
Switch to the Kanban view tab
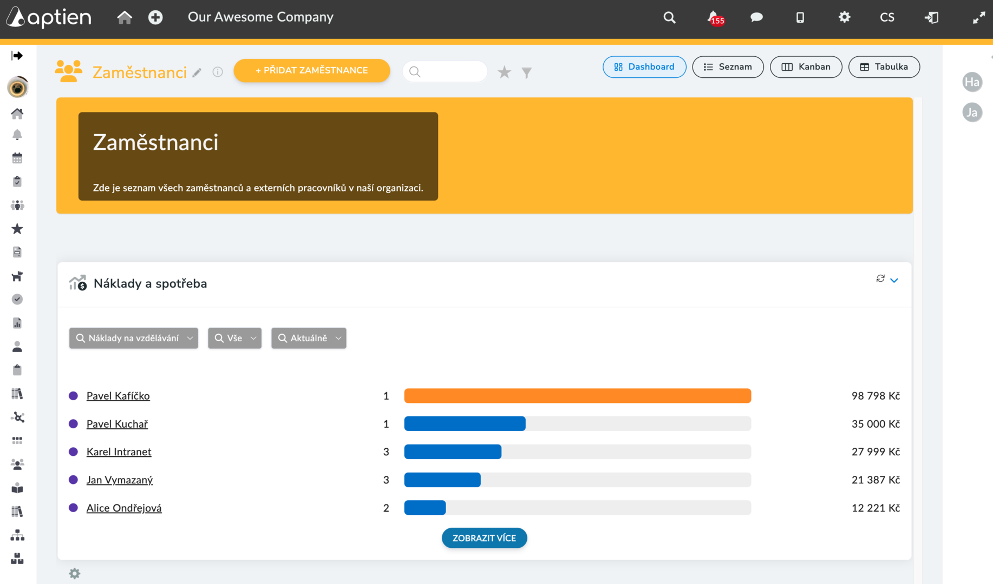(x=806, y=67)
